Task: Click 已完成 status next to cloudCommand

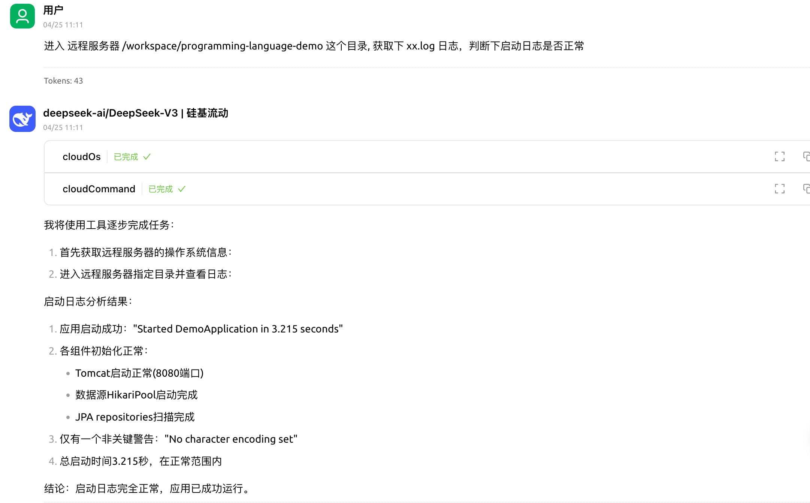Action: pos(161,189)
